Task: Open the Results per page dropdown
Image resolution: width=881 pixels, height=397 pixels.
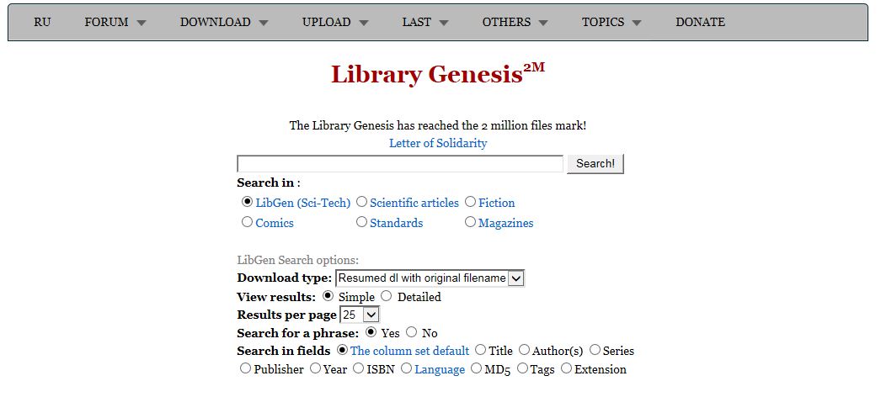Action: point(360,315)
